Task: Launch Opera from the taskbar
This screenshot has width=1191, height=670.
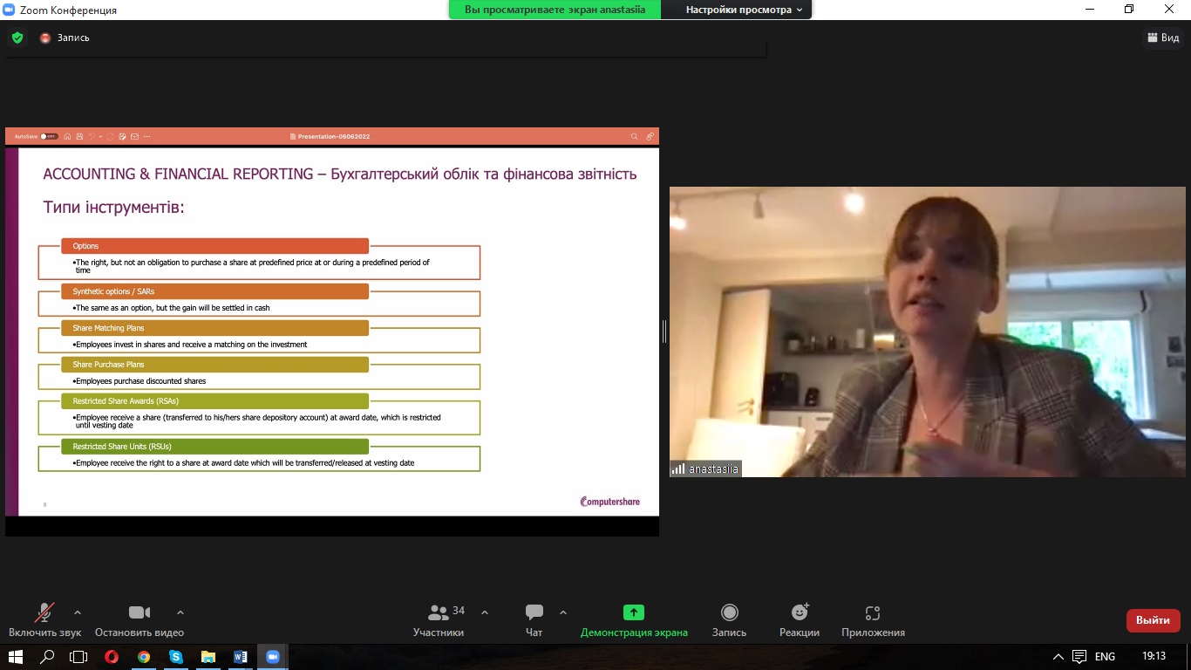Action: pos(112,657)
